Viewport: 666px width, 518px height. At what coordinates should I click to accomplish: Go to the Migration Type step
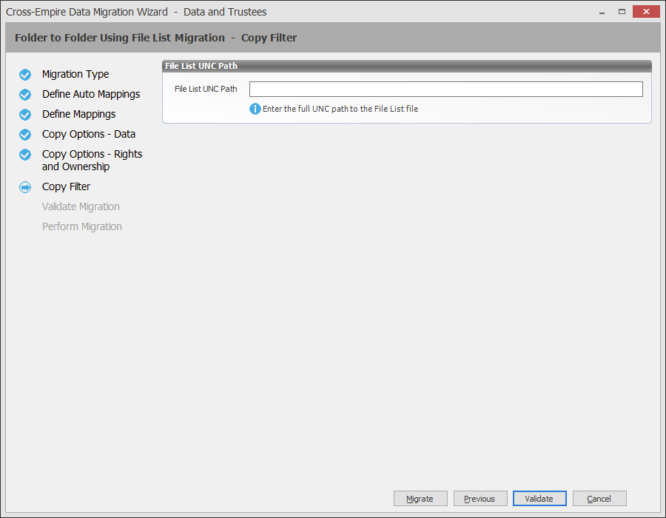pos(75,74)
